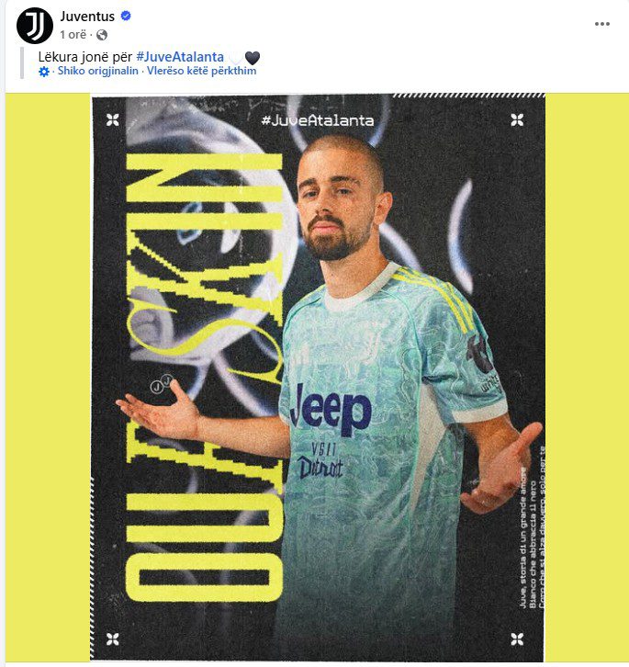
Task: Click the globe public-privacy icon
Action: pyautogui.click(x=102, y=35)
